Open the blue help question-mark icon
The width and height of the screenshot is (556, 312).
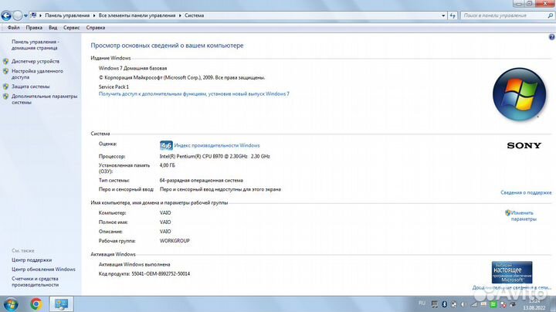[551, 37]
